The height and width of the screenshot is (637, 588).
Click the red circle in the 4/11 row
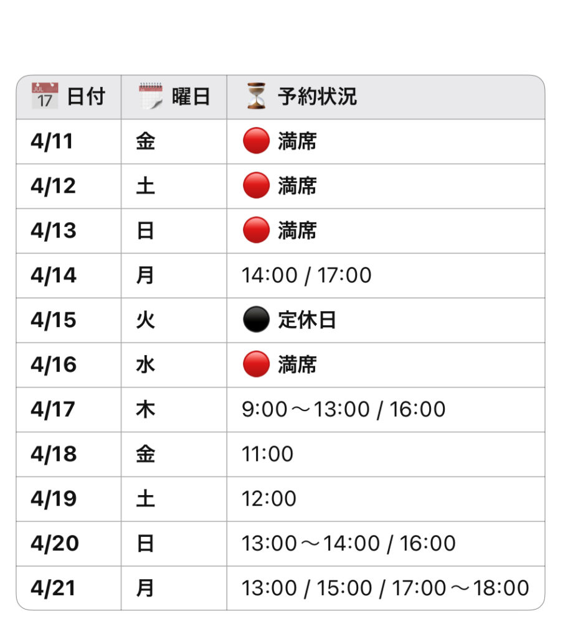tap(256, 141)
